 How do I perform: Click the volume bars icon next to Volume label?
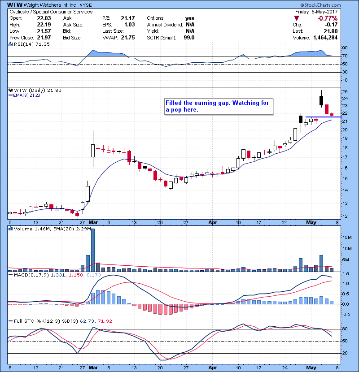[10, 229]
